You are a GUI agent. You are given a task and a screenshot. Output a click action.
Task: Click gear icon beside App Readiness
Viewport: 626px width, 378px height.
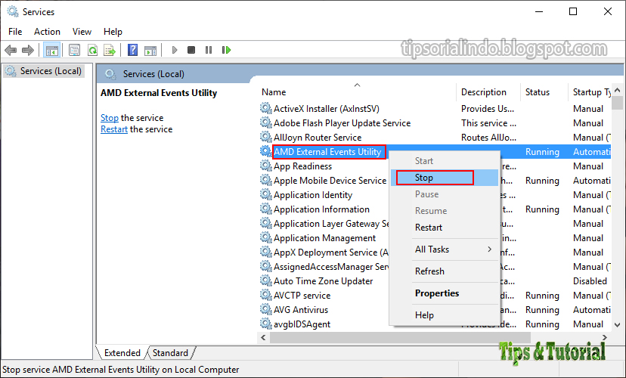coord(266,166)
